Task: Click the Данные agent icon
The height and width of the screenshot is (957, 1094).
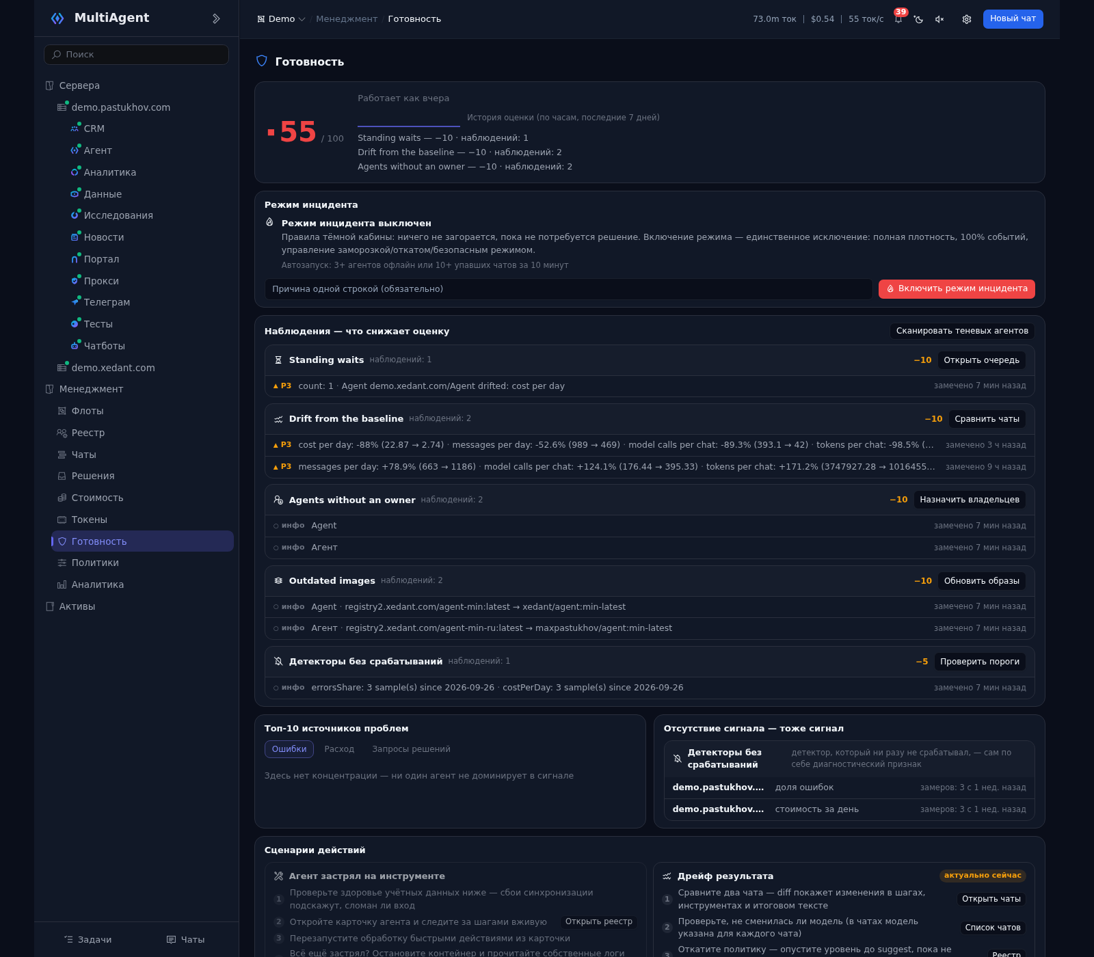Action: (75, 194)
